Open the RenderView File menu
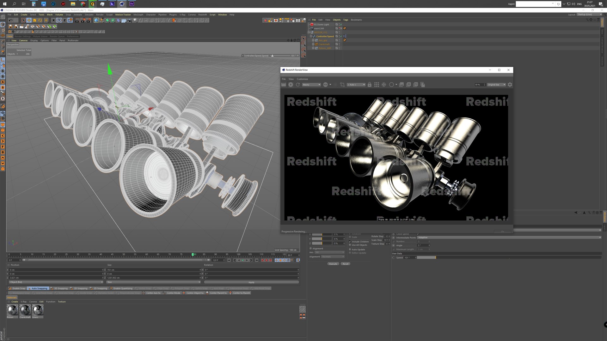The height and width of the screenshot is (341, 607). pos(284,79)
